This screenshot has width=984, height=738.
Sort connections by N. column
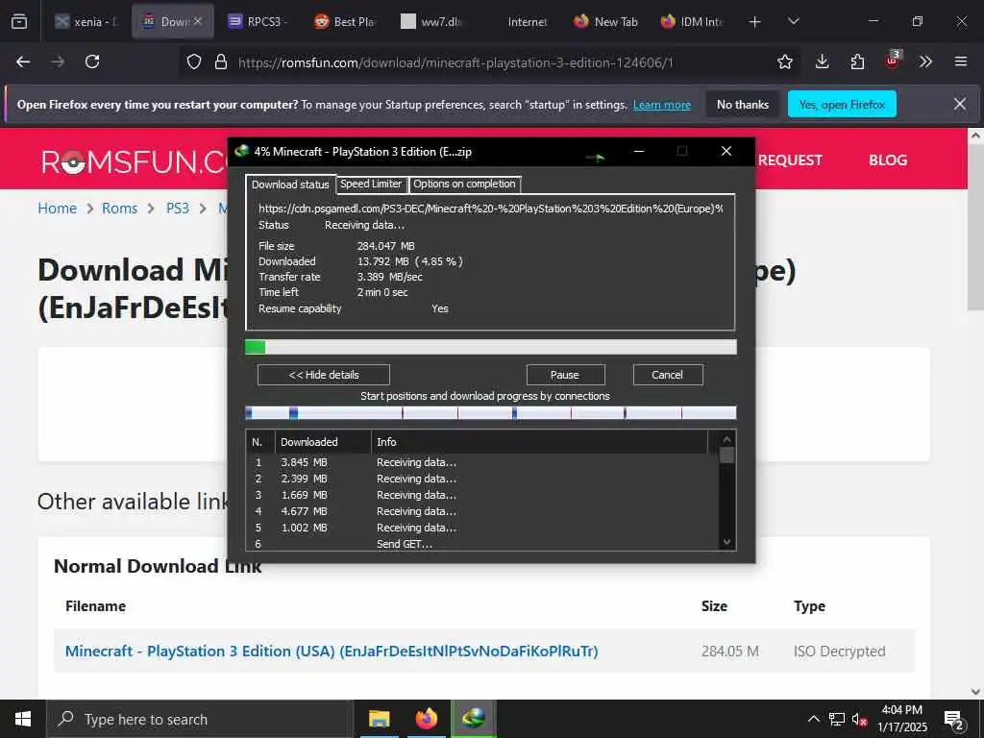point(260,442)
